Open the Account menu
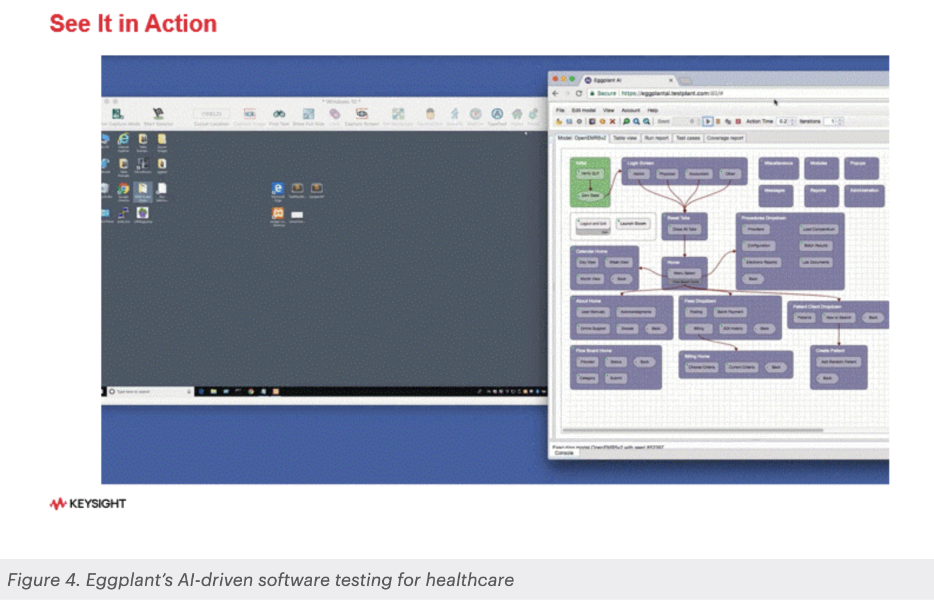Image resolution: width=934 pixels, height=602 pixels. coord(631,110)
